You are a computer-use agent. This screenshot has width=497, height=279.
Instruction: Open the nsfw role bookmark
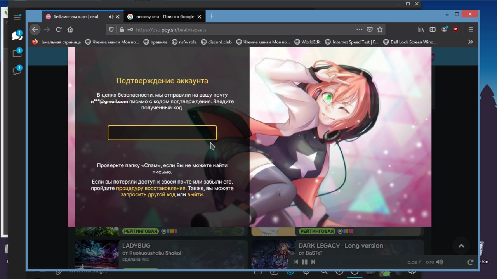click(184, 42)
